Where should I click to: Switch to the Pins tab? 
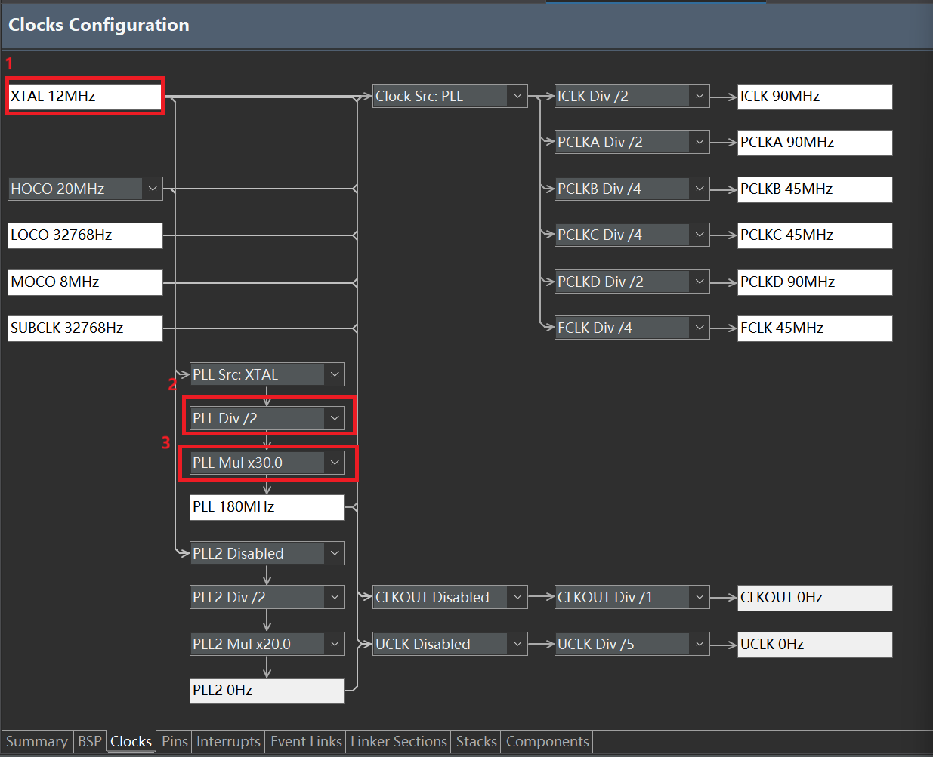click(x=175, y=741)
